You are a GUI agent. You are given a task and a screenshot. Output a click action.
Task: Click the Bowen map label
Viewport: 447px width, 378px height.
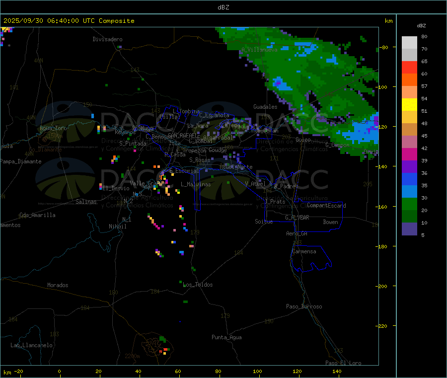(x=330, y=222)
